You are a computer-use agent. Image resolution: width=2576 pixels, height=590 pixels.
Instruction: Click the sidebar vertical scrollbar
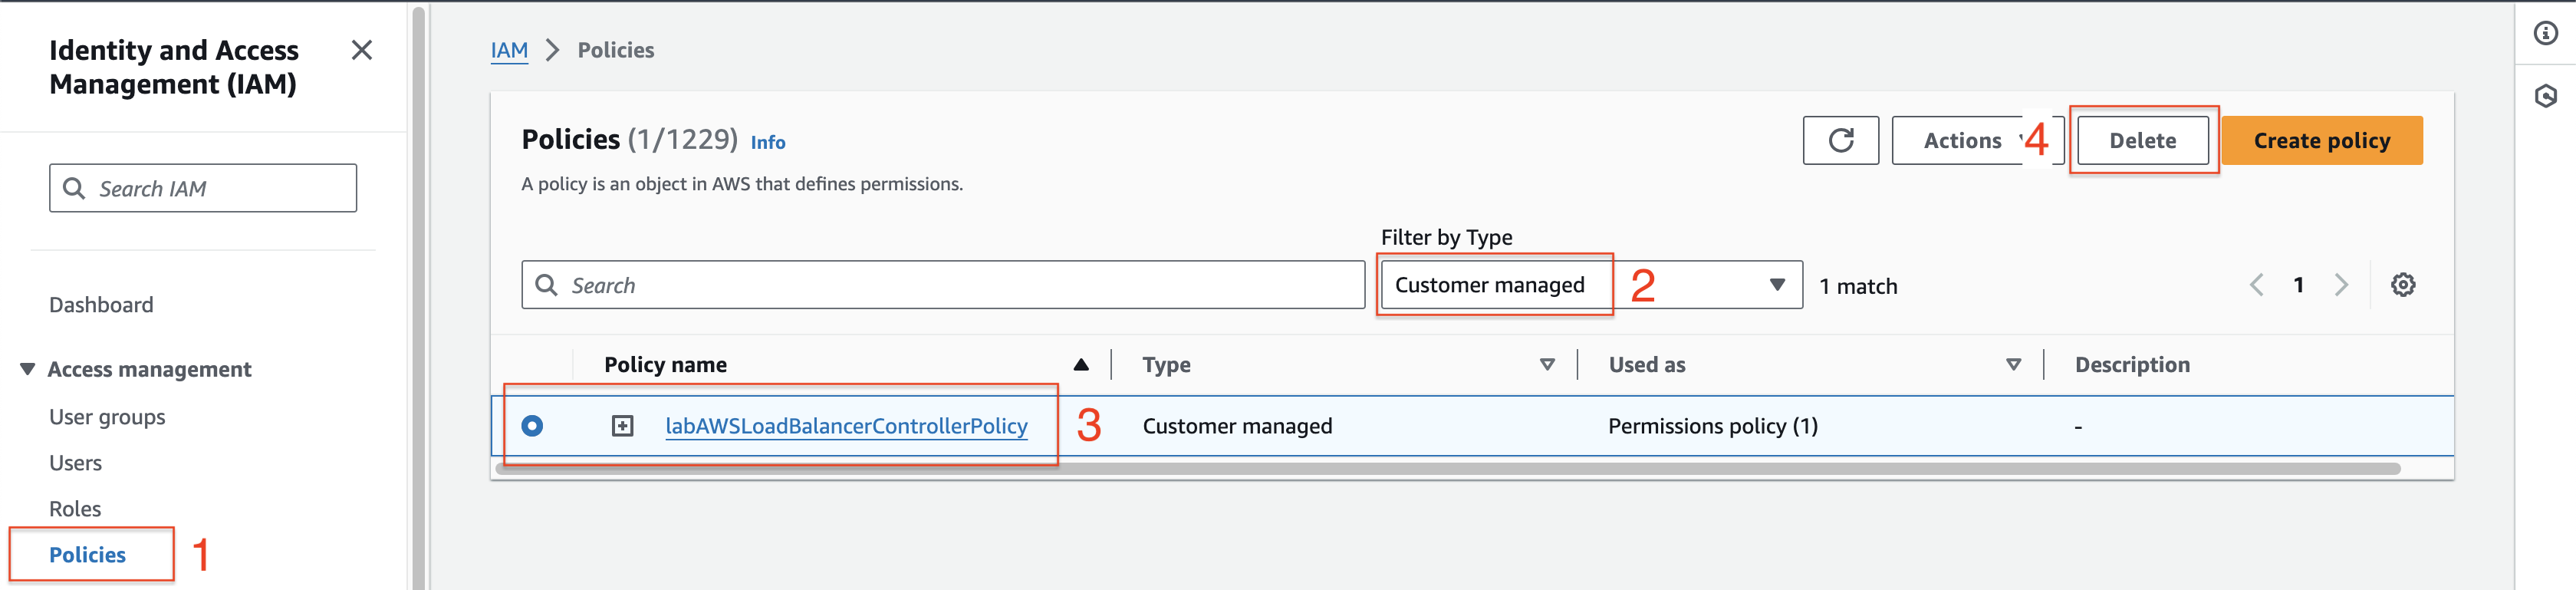point(419,298)
